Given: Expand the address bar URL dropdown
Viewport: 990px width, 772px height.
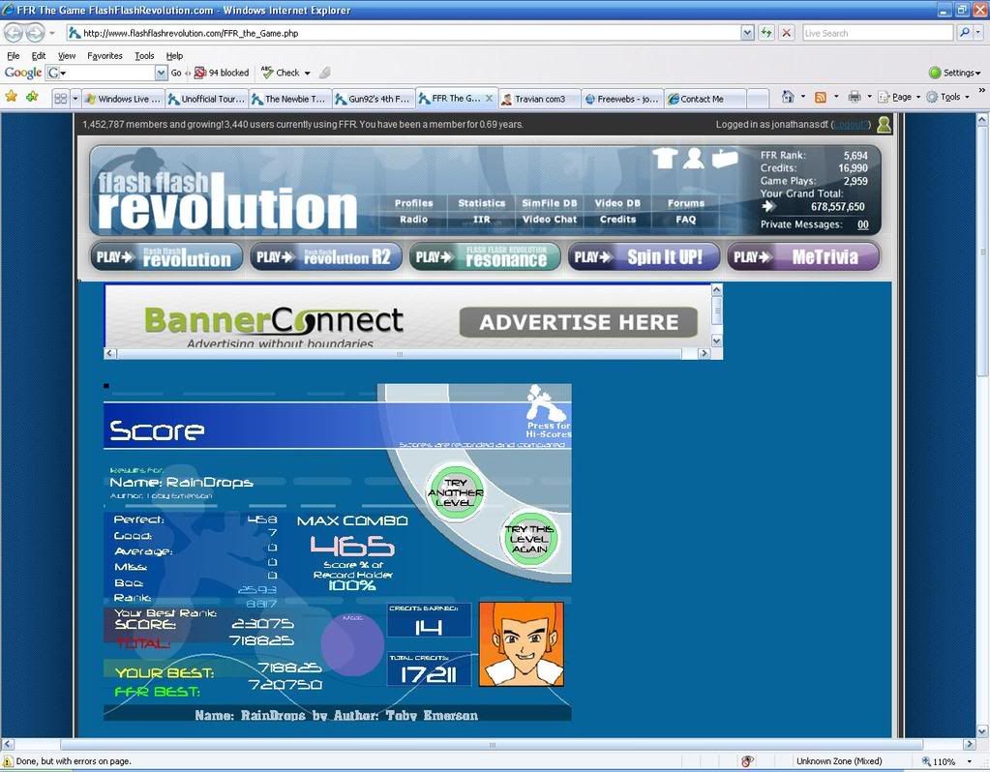Looking at the screenshot, I should [747, 33].
